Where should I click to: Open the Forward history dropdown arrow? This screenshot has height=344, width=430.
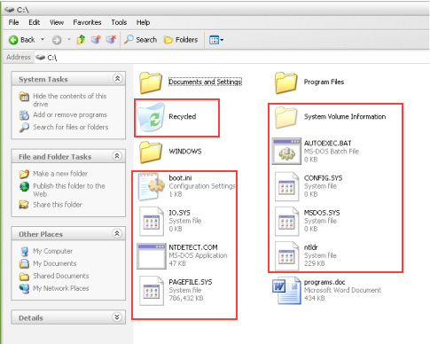[69, 40]
